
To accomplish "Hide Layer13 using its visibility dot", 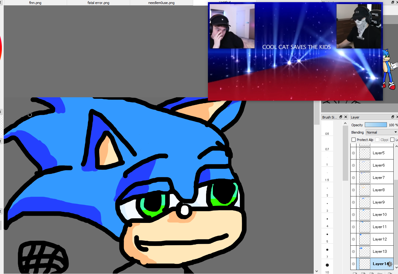I will (353, 252).
